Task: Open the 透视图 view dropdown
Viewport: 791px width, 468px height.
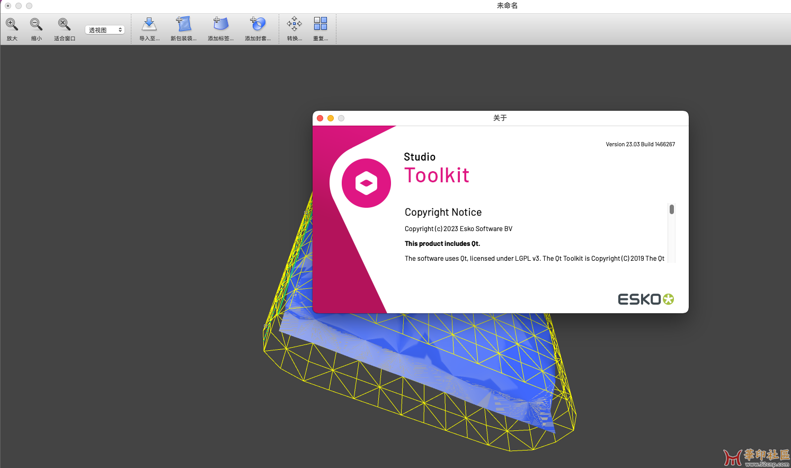Action: [105, 30]
